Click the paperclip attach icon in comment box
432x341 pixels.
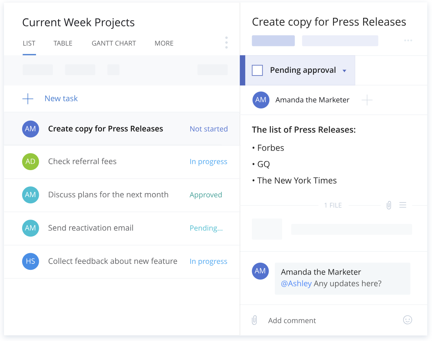click(254, 320)
